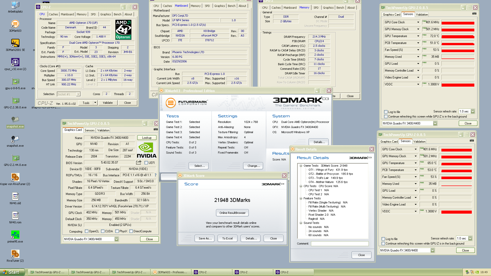Select GT1 - Wings of Fury result row

328,170
